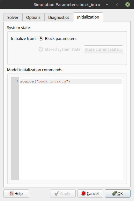Viewport: 134px width, 201px height.
Task: Confirm settings with the OK button
Action: (118, 193)
